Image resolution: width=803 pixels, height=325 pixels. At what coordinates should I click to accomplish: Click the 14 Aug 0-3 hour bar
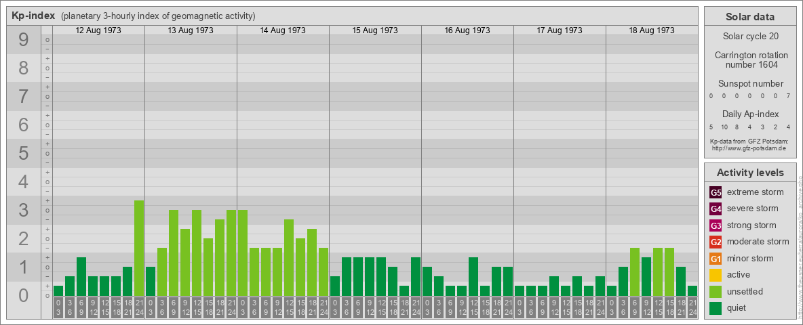[x=243, y=253]
